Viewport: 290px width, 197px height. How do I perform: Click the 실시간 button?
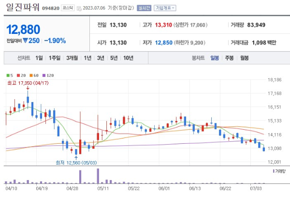[144, 8]
